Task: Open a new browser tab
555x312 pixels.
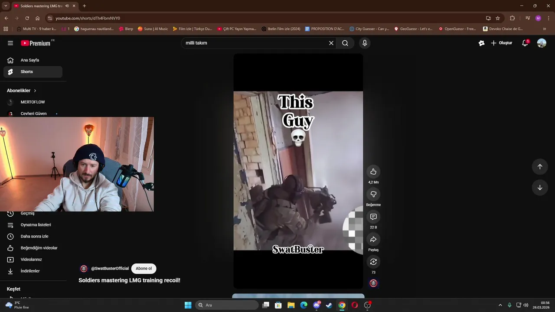Action: click(x=84, y=6)
